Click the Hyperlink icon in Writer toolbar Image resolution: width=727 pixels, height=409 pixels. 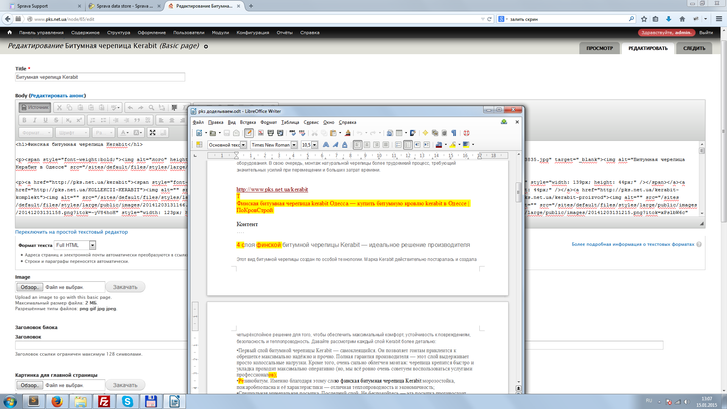[x=390, y=133]
